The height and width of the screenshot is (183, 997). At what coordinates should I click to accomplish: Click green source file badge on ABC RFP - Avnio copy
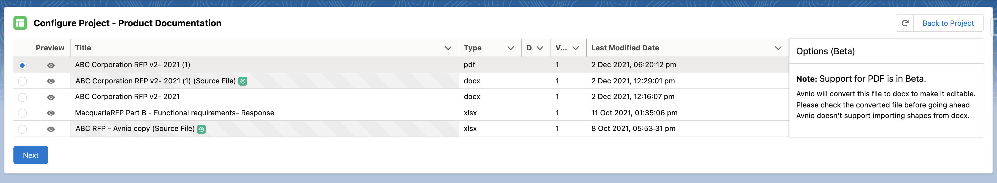click(201, 129)
